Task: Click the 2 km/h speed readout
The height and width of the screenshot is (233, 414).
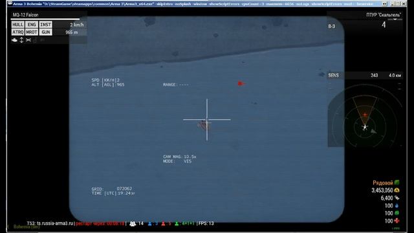Action: tap(76, 25)
